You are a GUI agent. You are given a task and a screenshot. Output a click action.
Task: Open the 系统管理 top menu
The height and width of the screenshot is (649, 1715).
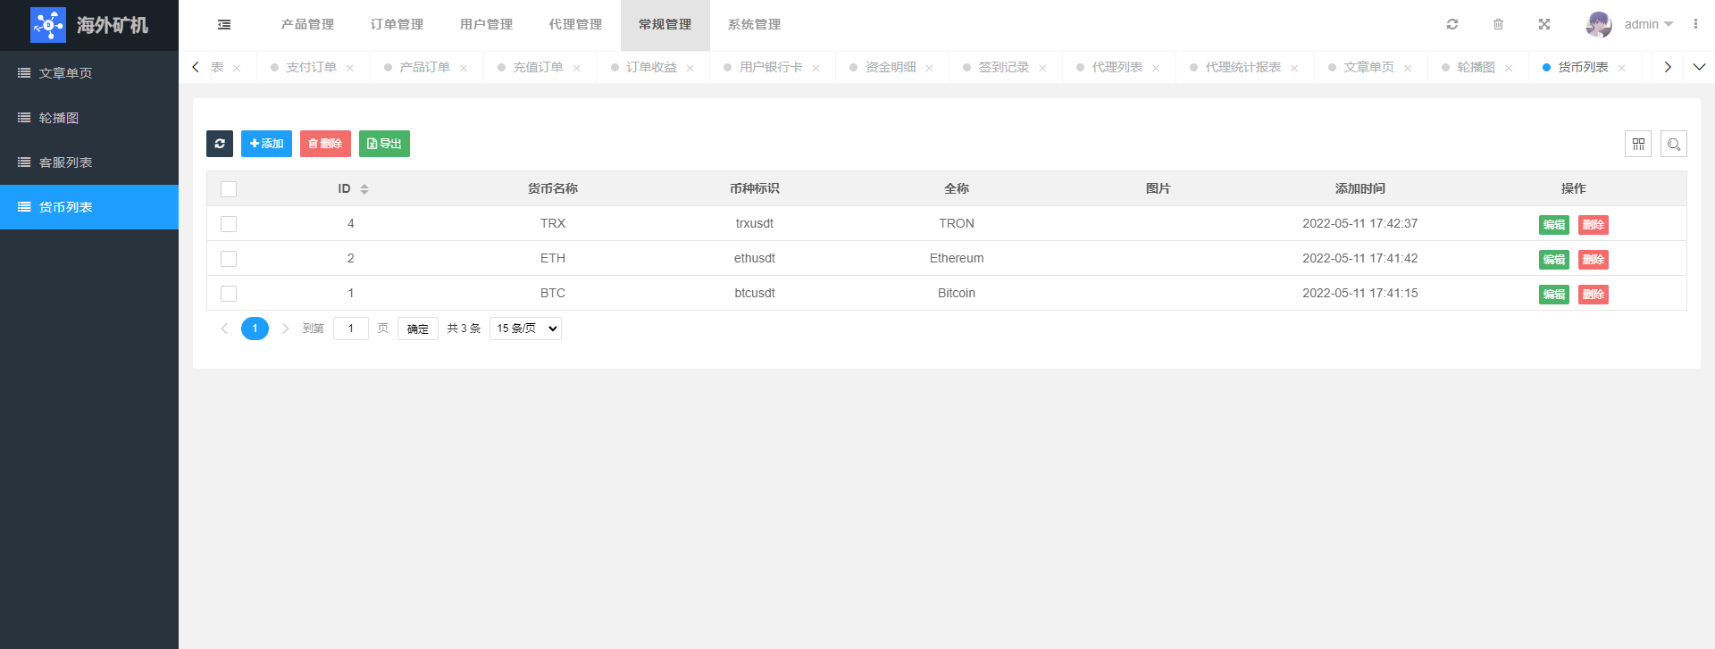(x=754, y=25)
